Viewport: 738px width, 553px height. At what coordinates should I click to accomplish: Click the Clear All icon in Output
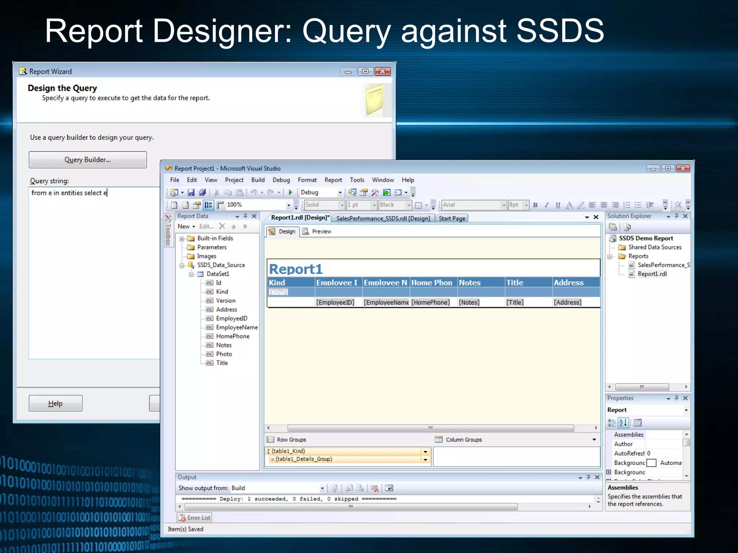[x=375, y=489]
